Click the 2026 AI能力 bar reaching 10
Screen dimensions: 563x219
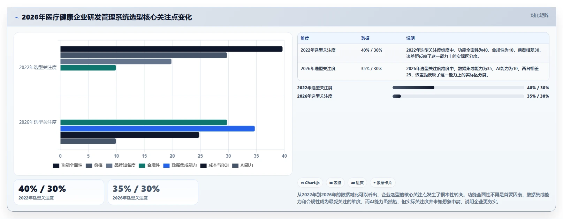pyautogui.click(x=88, y=141)
